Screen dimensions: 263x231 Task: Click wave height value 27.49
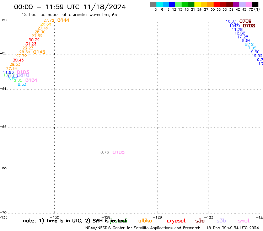click(43, 28)
